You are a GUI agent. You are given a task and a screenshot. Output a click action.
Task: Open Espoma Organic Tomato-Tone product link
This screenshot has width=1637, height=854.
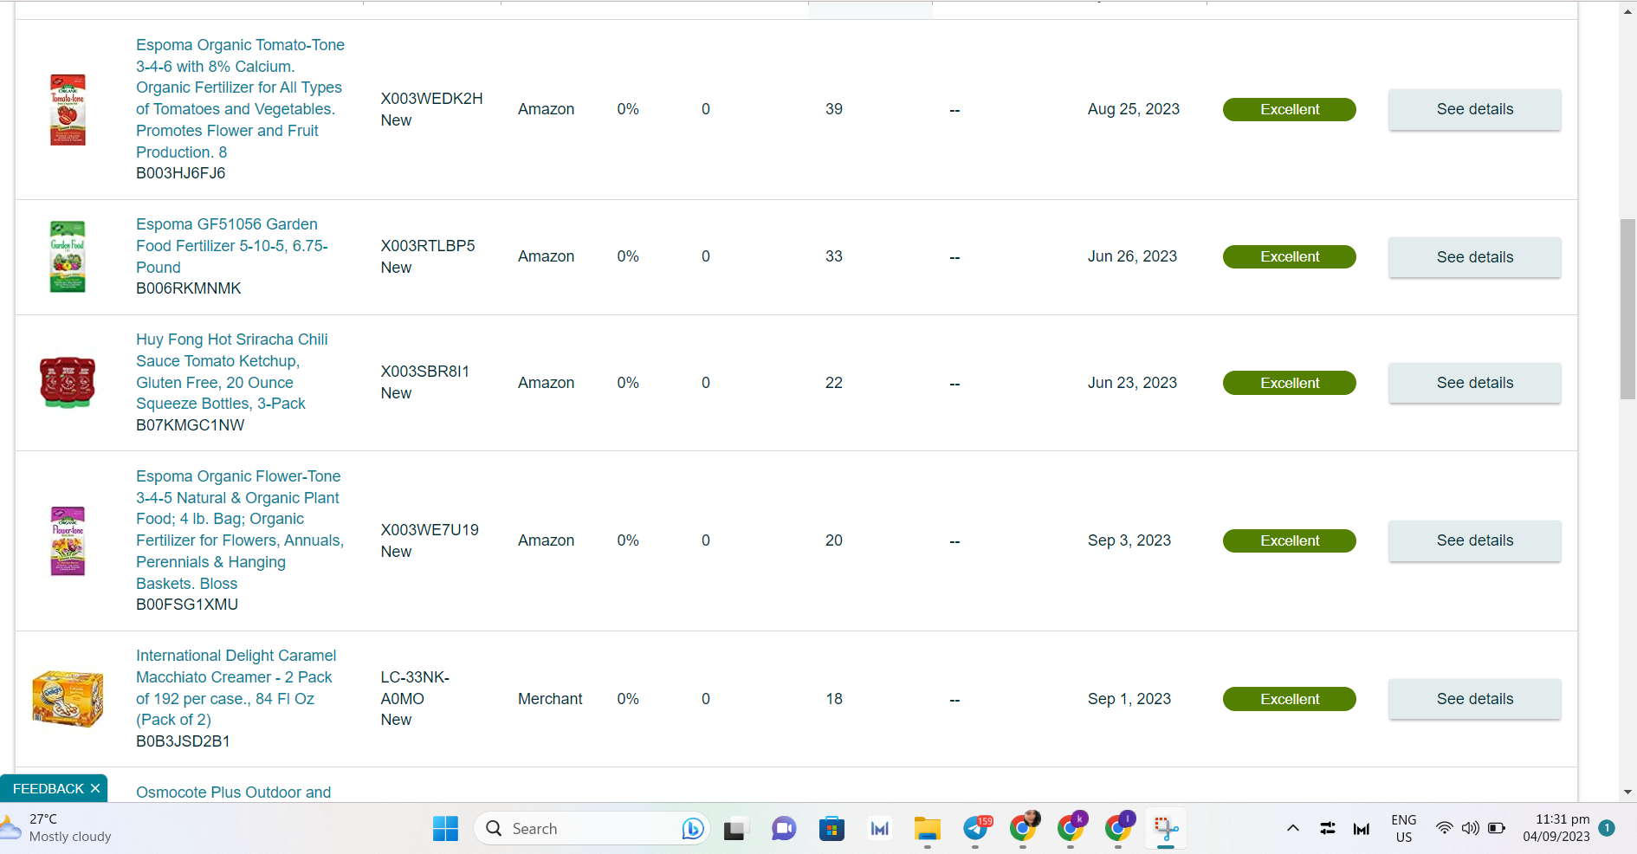click(x=240, y=99)
